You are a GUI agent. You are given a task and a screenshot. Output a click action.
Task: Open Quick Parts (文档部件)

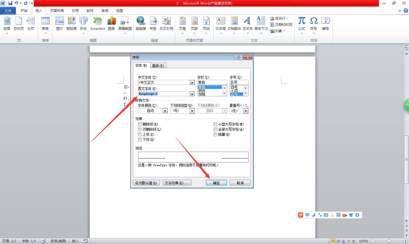[234, 25]
